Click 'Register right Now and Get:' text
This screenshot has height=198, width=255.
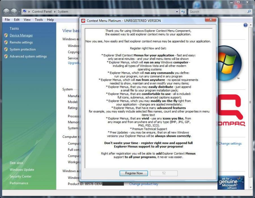tap(148, 48)
